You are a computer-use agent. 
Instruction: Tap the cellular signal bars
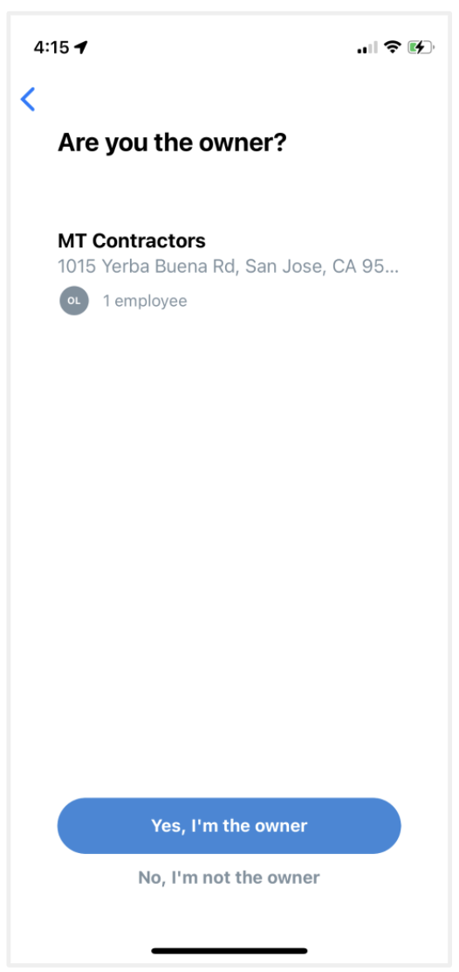(x=367, y=48)
